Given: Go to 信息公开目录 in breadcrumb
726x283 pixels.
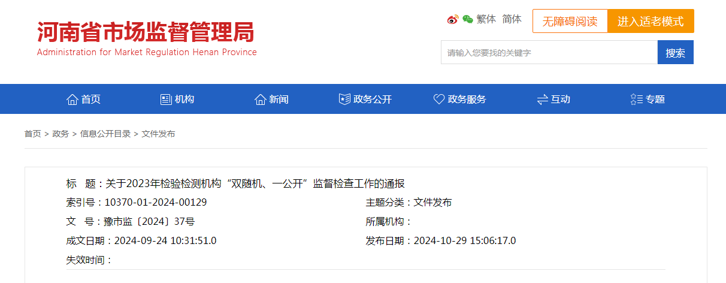Looking at the screenshot, I should pyautogui.click(x=105, y=134).
